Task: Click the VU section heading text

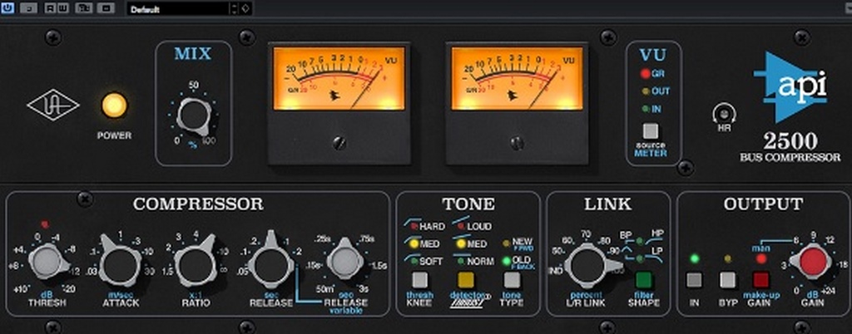Action: (652, 54)
